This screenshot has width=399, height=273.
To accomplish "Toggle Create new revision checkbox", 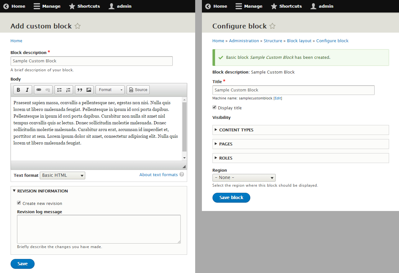I will (19, 202).
